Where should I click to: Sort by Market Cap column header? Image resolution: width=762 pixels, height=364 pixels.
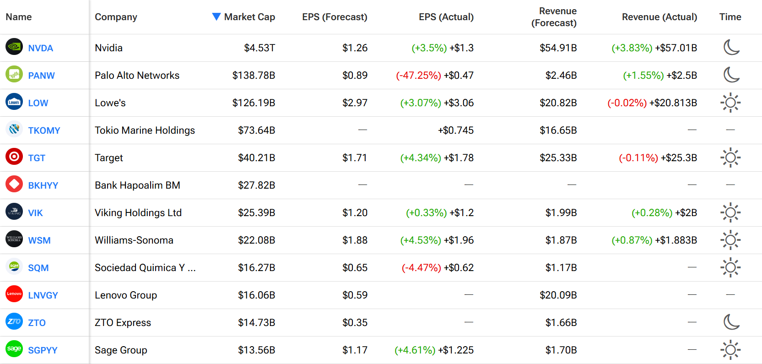point(249,17)
